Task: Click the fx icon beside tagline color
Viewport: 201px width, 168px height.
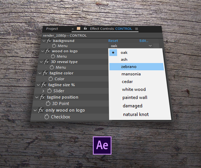Action: (45, 73)
